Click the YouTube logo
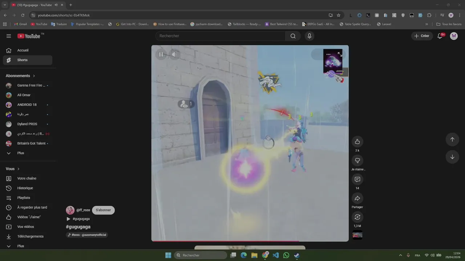465x261 pixels. point(29,36)
